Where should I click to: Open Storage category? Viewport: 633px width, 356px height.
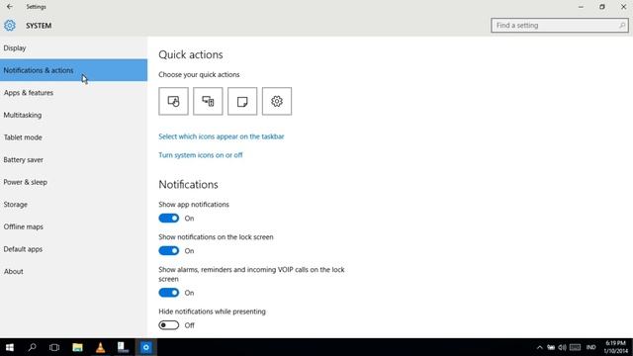click(x=73, y=205)
